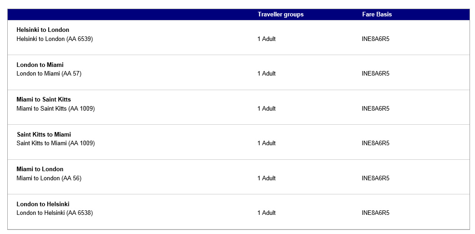Click Saint Kitts to Miami (AA 1009) text
Image resolution: width=475 pixels, height=234 pixels.
[x=56, y=143]
